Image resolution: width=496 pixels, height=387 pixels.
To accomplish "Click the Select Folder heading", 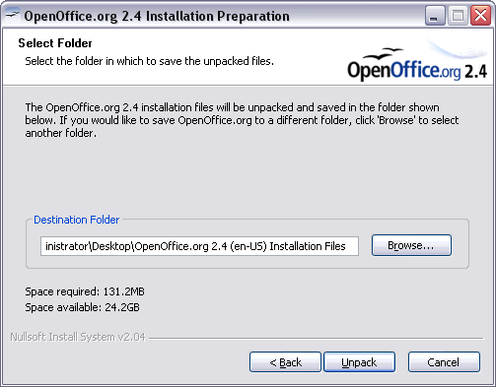I will [55, 43].
